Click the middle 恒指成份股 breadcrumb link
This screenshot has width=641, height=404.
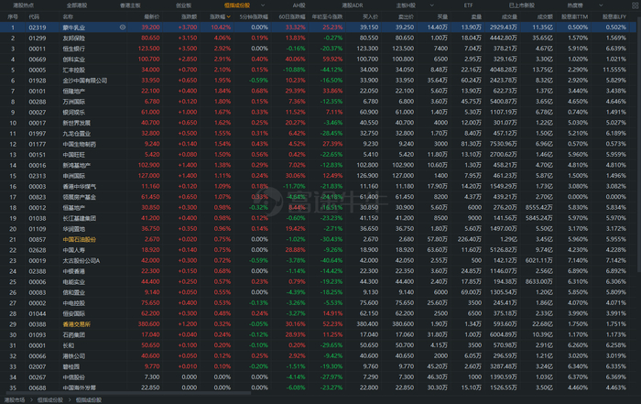pos(49,400)
